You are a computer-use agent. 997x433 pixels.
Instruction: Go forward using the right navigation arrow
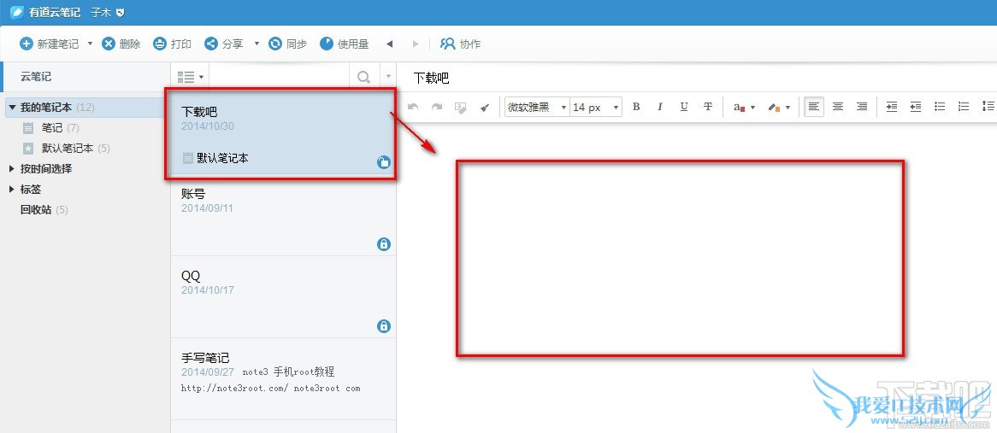point(416,44)
